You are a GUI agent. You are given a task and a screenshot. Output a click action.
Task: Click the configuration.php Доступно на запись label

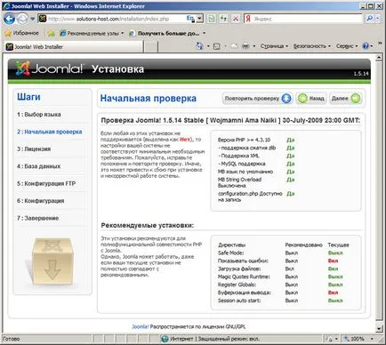coord(250,197)
